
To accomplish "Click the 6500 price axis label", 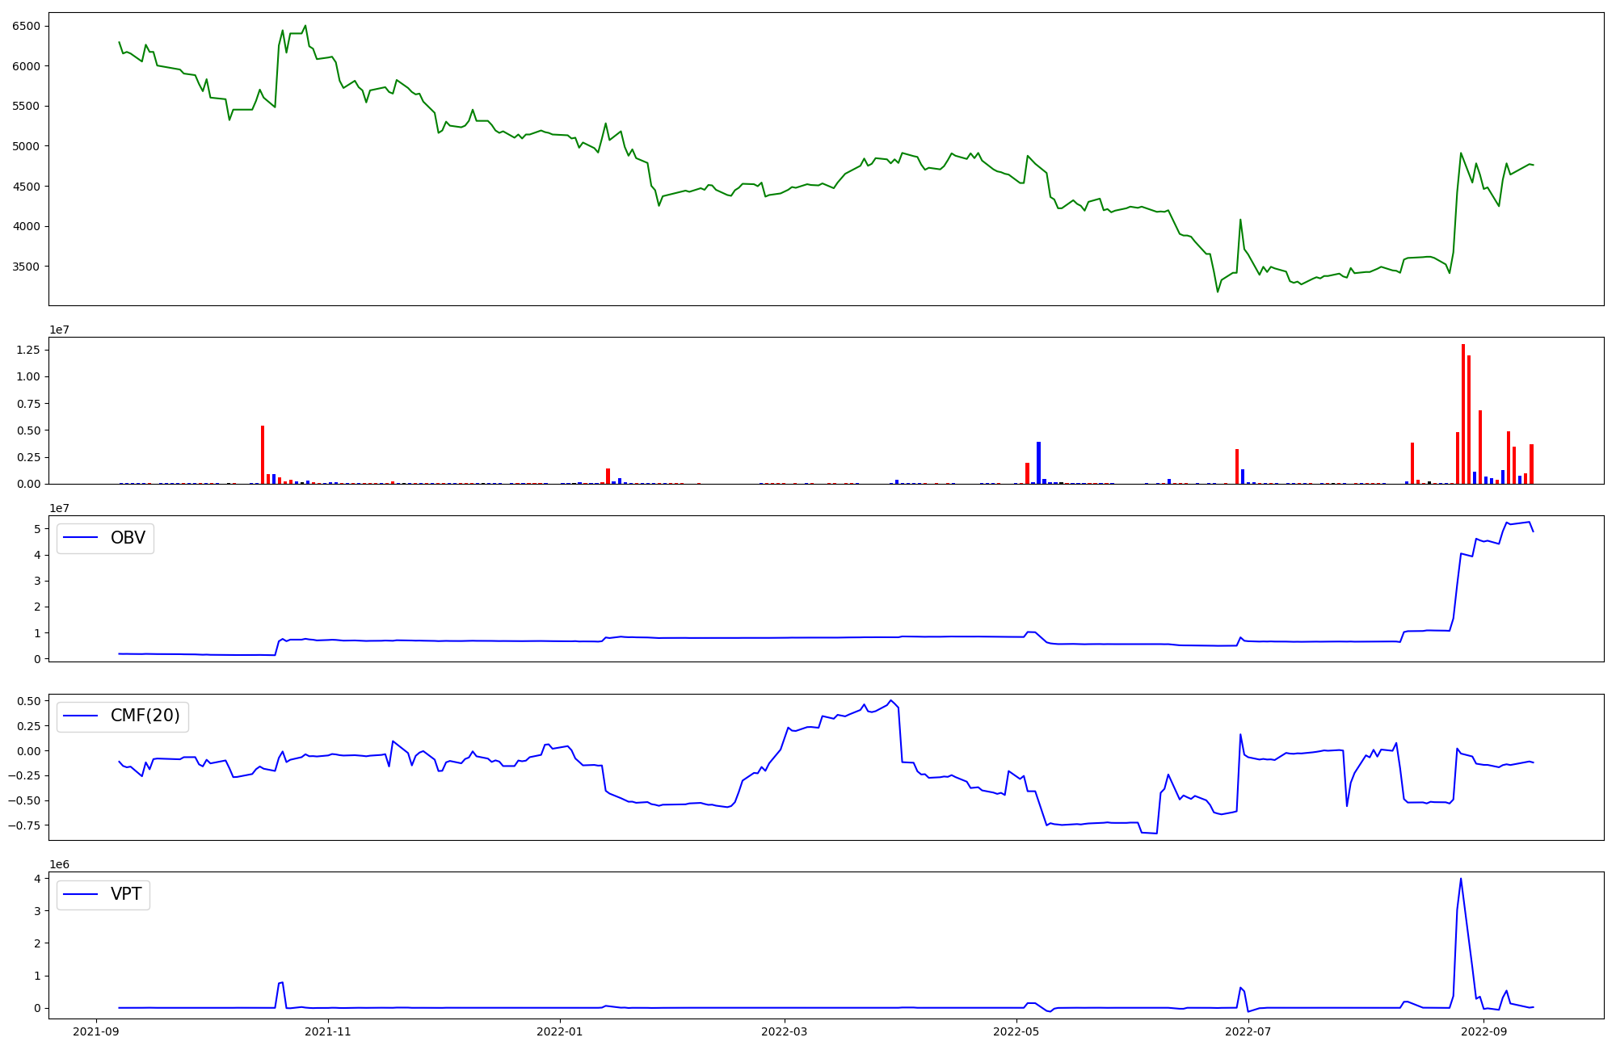I will (26, 26).
